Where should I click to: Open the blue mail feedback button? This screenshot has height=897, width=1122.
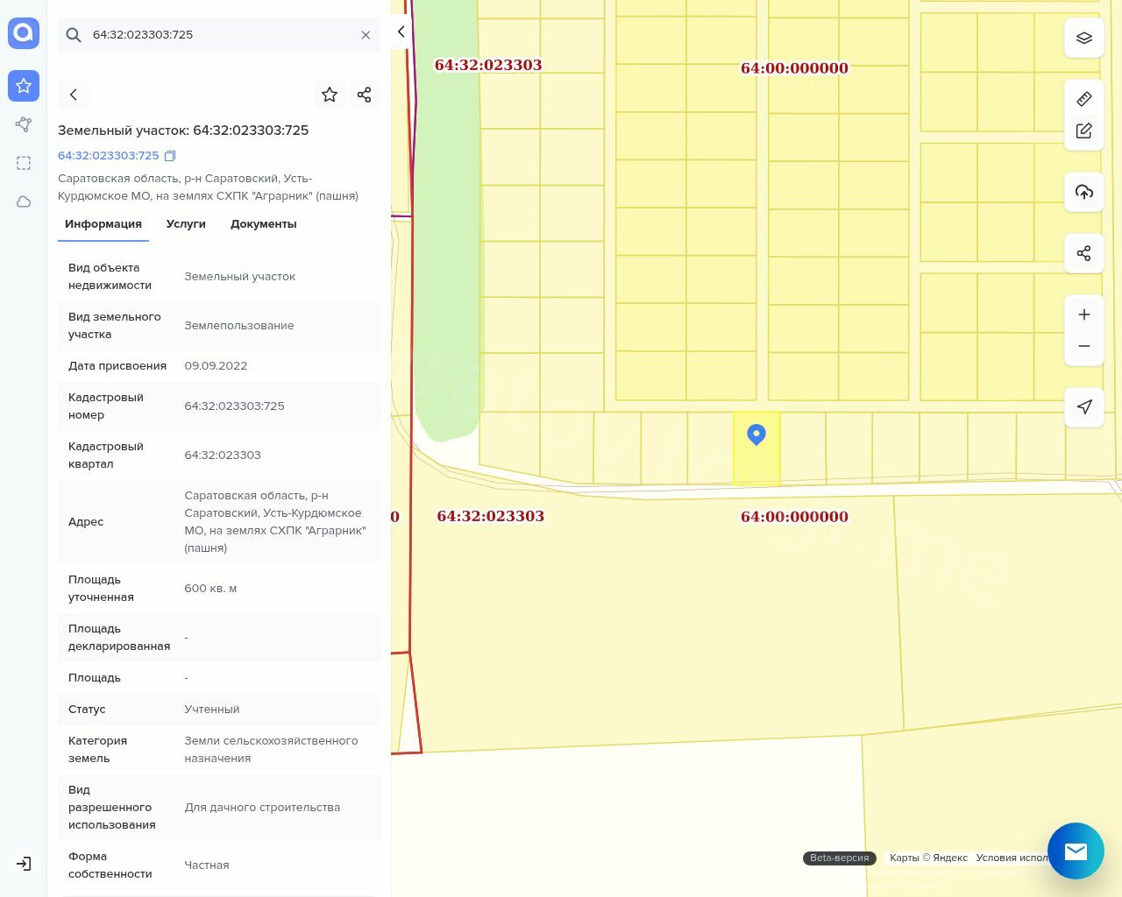(x=1076, y=851)
